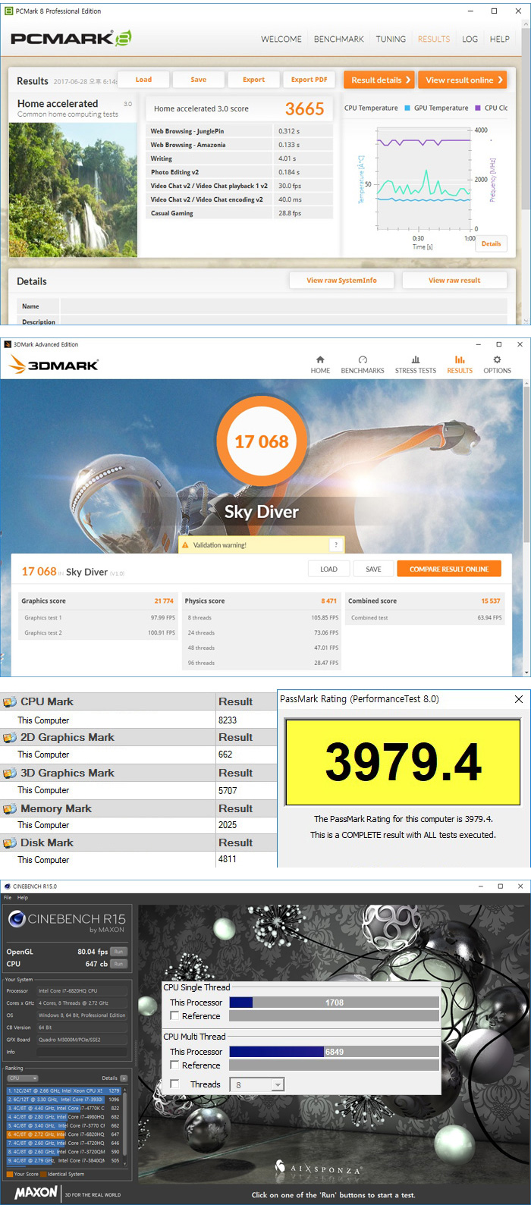
Task: Select ranking row Intel Xeon CPU 1279
Action: coord(64,1090)
